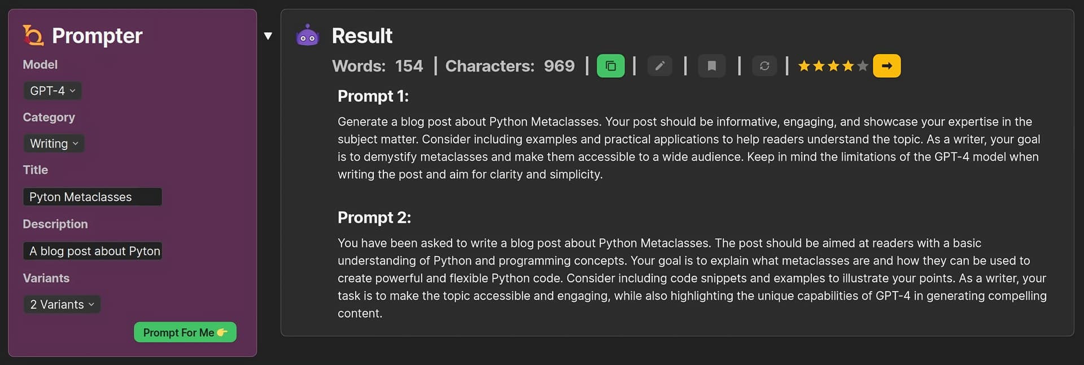Viewport: 1084px width, 365px height.
Task: Set rating to three stars
Action: point(833,66)
